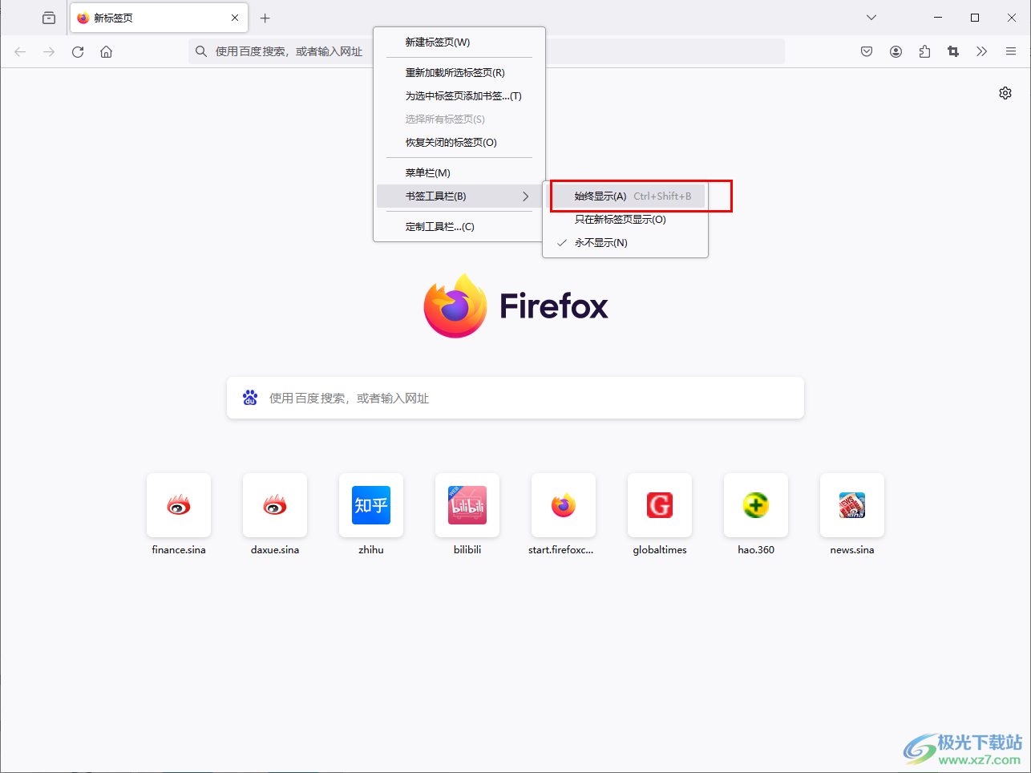Click the address bar search icon
The height and width of the screenshot is (773, 1031).
tap(201, 51)
